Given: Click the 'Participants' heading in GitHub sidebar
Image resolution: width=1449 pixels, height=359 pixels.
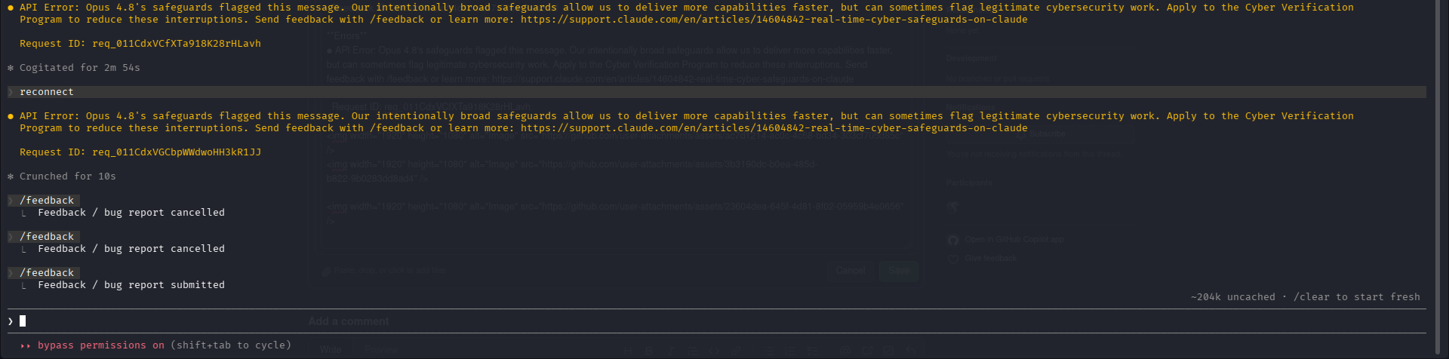Looking at the screenshot, I should coord(970,183).
